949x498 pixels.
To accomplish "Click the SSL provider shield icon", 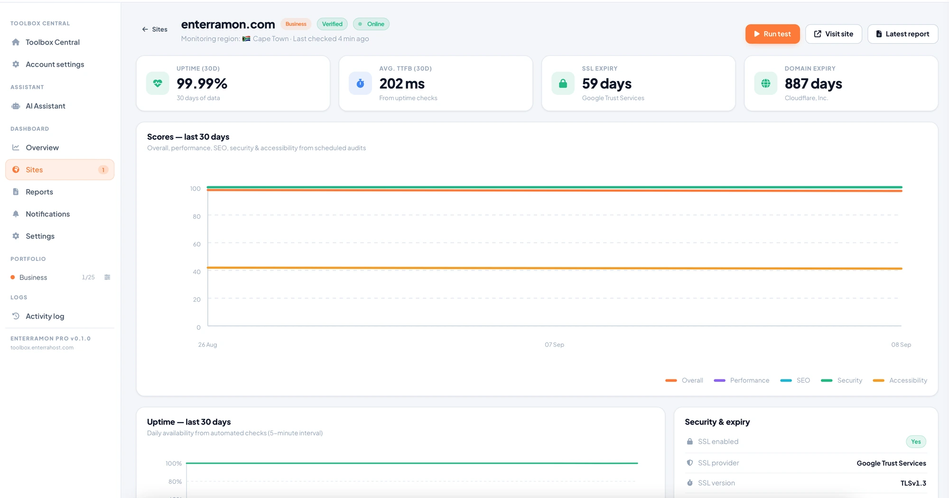I will point(690,463).
